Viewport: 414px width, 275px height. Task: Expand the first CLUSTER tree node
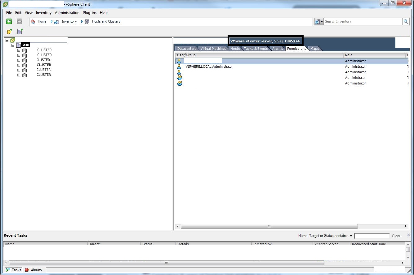[19, 50]
